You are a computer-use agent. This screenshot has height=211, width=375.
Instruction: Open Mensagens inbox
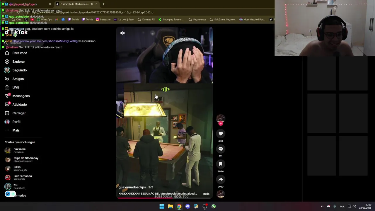click(x=17, y=96)
